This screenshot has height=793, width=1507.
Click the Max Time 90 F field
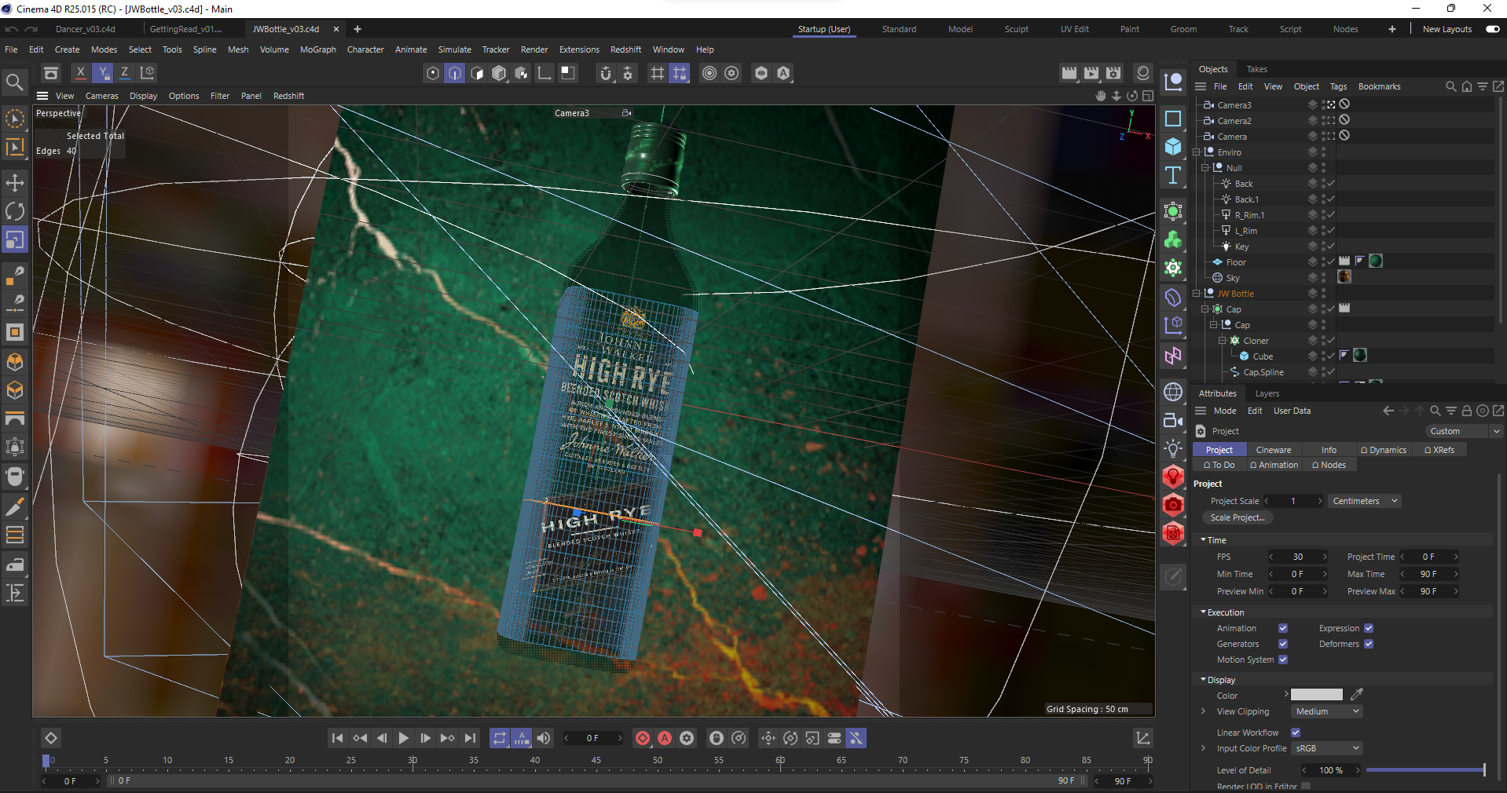1428,574
